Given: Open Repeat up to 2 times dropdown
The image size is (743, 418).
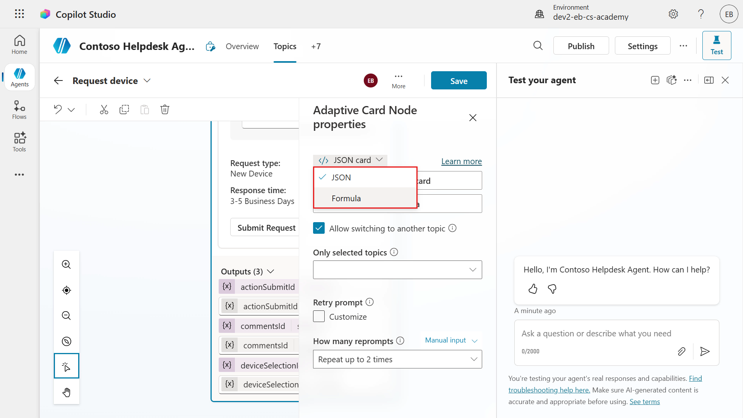Looking at the screenshot, I should (397, 360).
